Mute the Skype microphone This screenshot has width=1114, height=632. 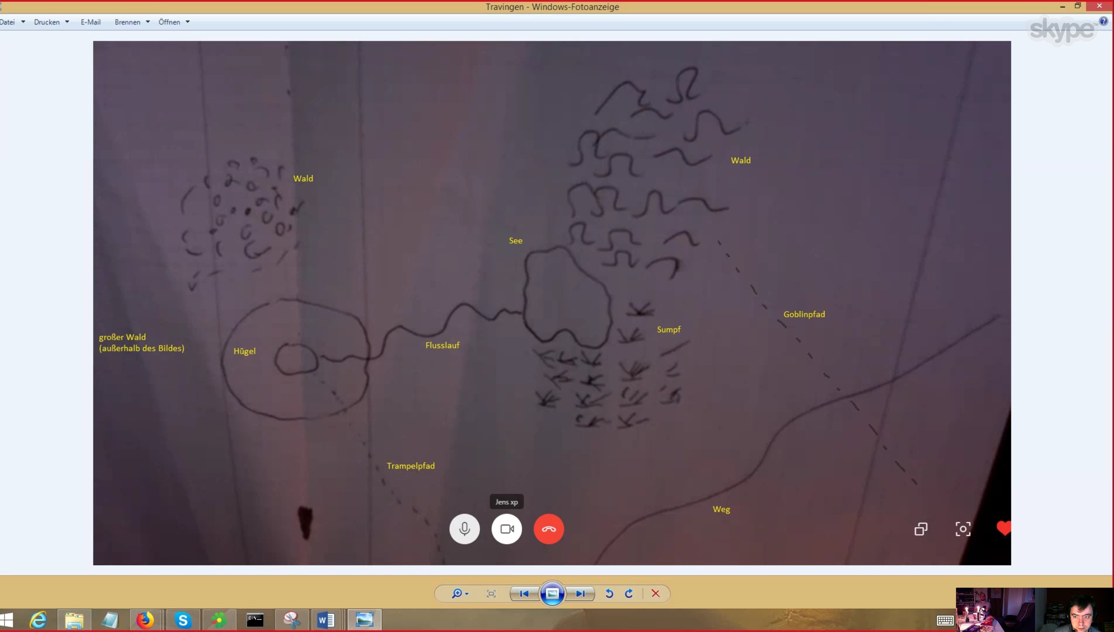(464, 529)
